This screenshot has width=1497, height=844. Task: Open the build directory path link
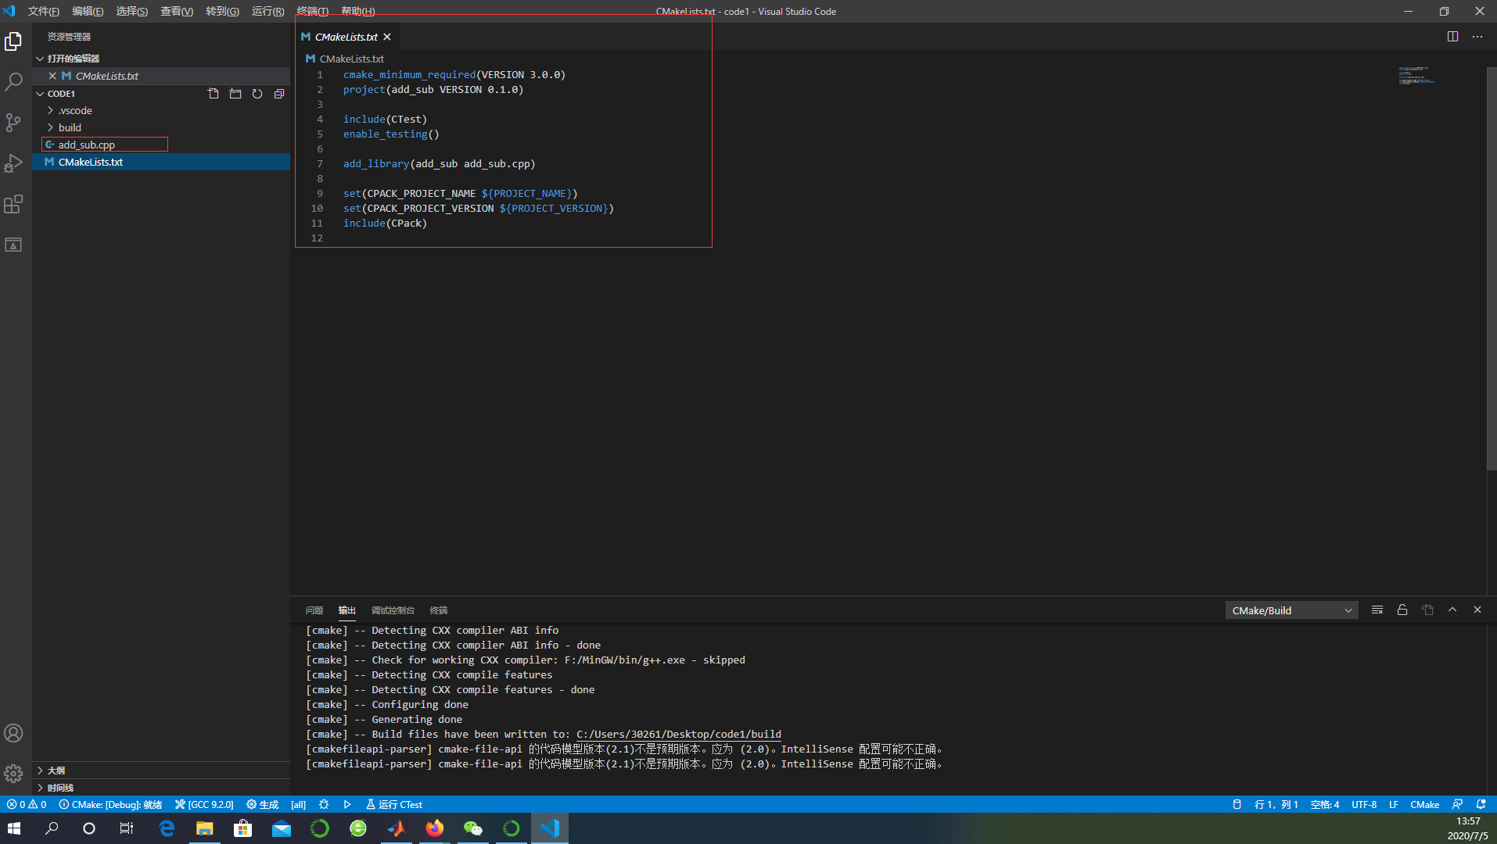(678, 735)
